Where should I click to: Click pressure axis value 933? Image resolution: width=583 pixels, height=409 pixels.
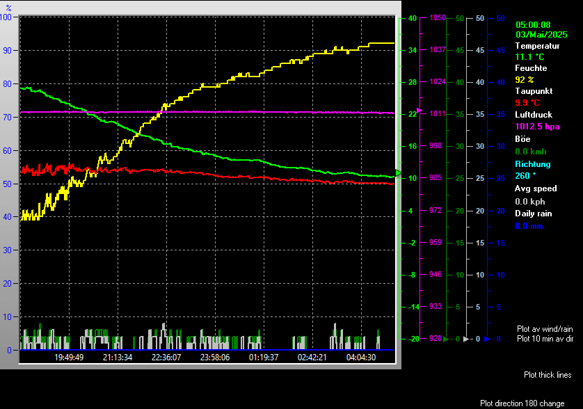436,306
